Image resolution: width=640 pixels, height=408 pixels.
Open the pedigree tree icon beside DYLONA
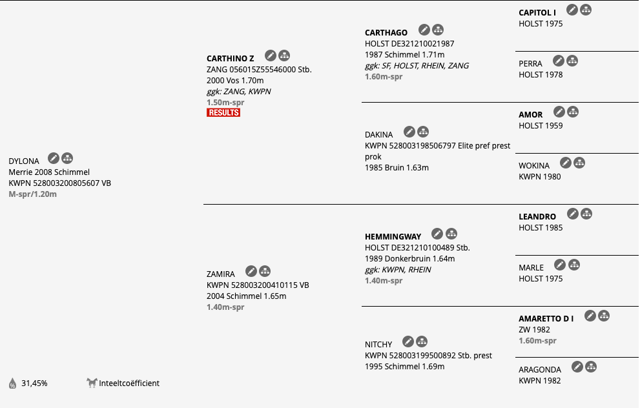click(x=67, y=158)
